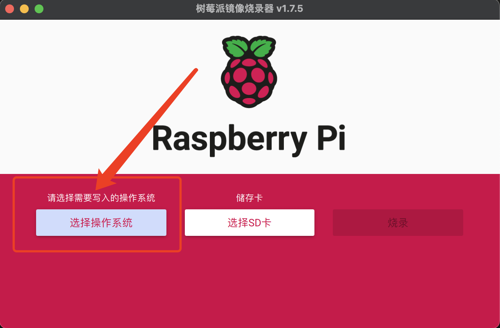The image size is (500, 328).
Task: Maximize the window with the green button
Action: (39, 9)
